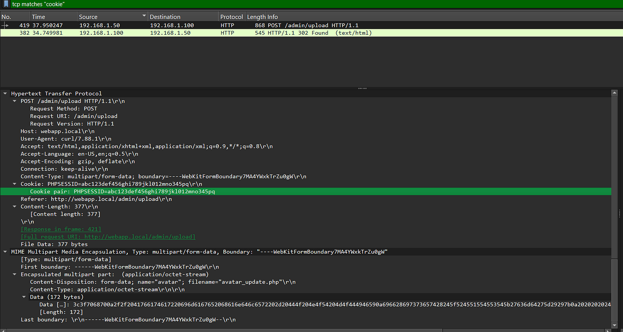This screenshot has width=623, height=332.
Task: Select packet 419 POST /admin/upload
Action: click(x=311, y=25)
